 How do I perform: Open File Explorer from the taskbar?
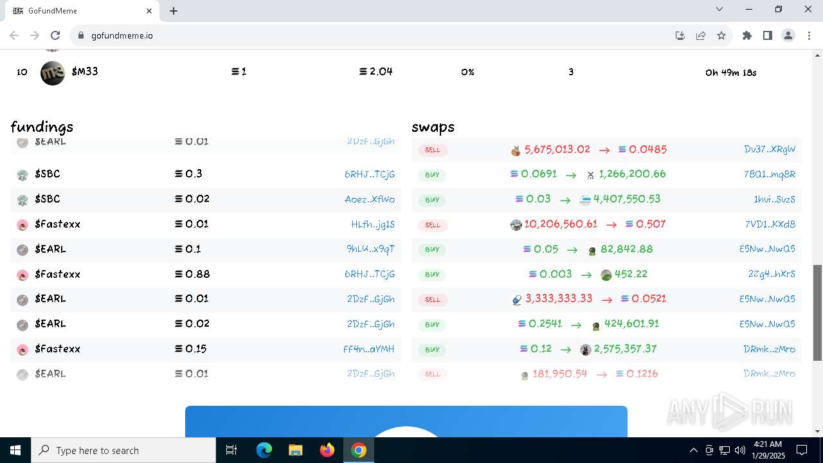tap(296, 450)
